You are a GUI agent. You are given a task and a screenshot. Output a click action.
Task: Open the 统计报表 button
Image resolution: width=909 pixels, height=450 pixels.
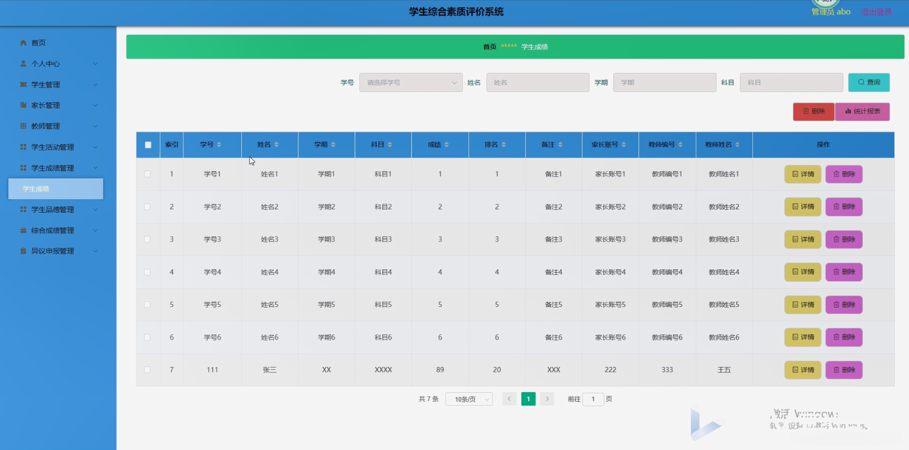pyautogui.click(x=862, y=112)
